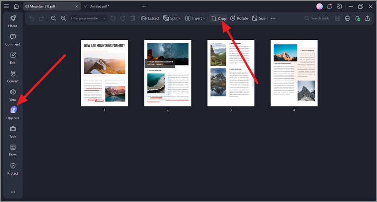The width and height of the screenshot is (377, 202).
Task: Open the Home section in sidebar
Action: click(13, 21)
